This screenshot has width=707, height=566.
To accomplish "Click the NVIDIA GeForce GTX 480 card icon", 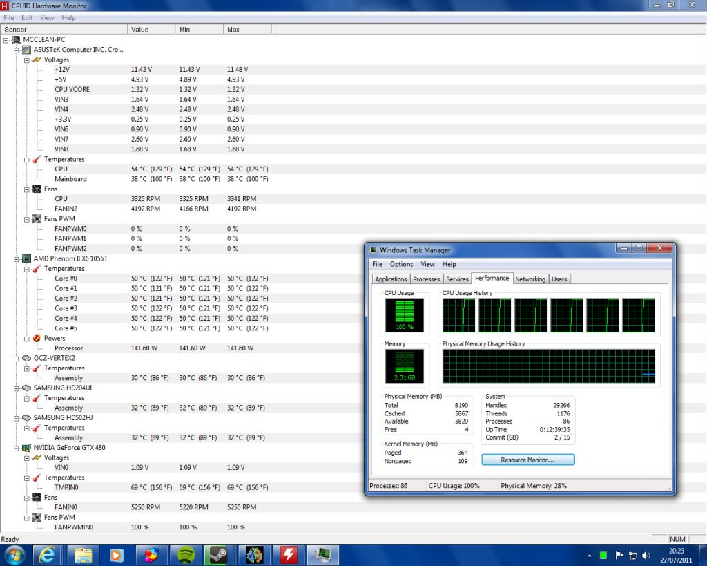I will (x=27, y=448).
